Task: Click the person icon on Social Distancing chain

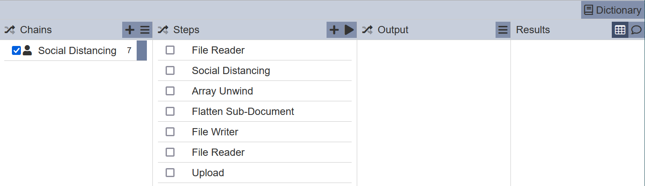Action: 27,51
